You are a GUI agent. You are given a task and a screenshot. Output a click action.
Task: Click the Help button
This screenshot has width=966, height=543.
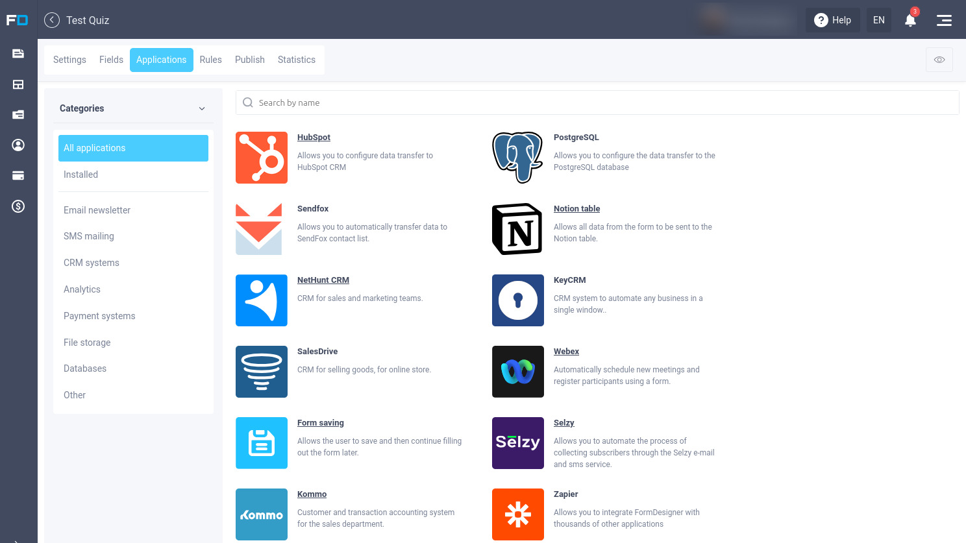pos(833,20)
